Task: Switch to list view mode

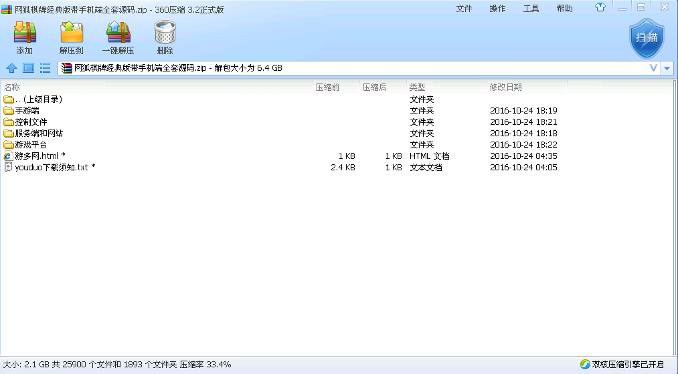Action: tap(46, 67)
